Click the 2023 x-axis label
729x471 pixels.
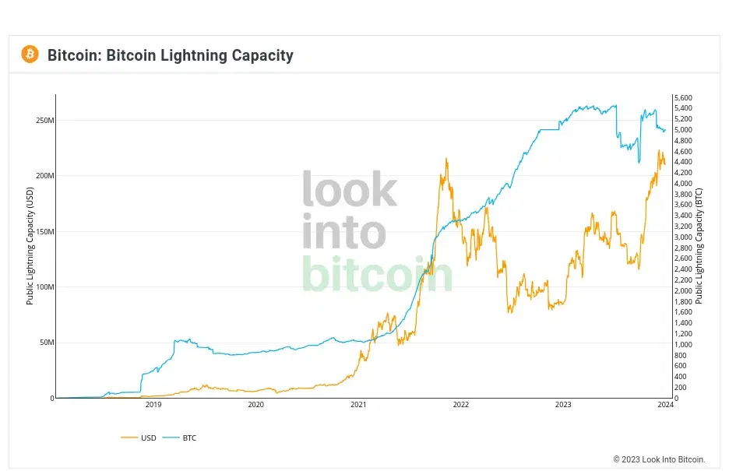(563, 405)
